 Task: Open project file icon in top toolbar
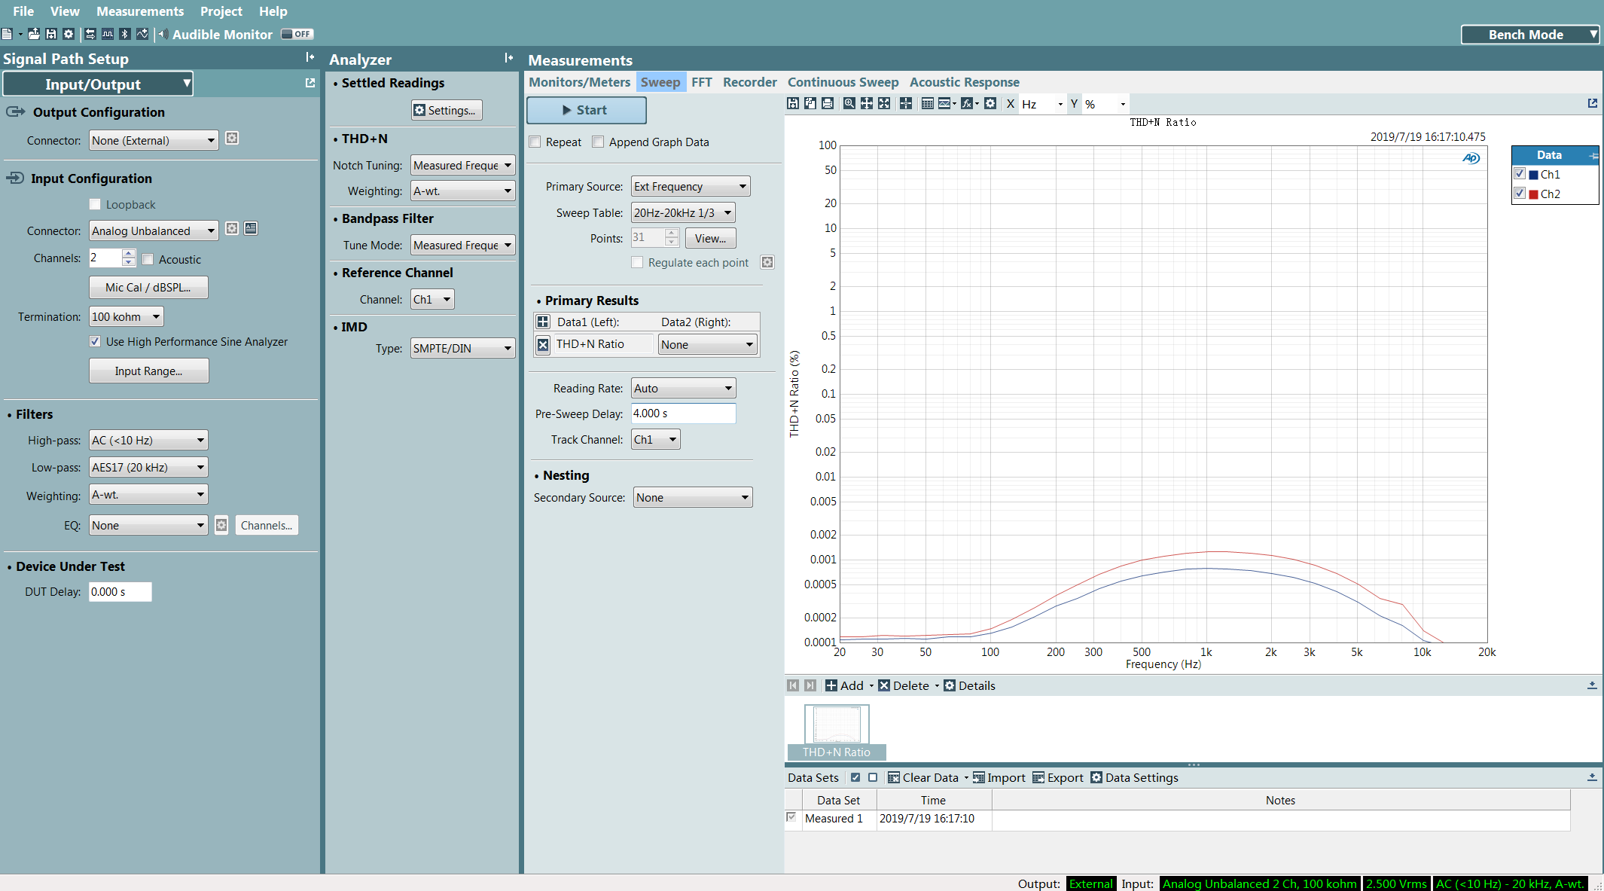pyautogui.click(x=34, y=34)
